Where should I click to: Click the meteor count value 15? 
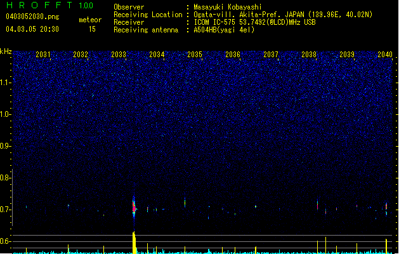[x=92, y=29]
